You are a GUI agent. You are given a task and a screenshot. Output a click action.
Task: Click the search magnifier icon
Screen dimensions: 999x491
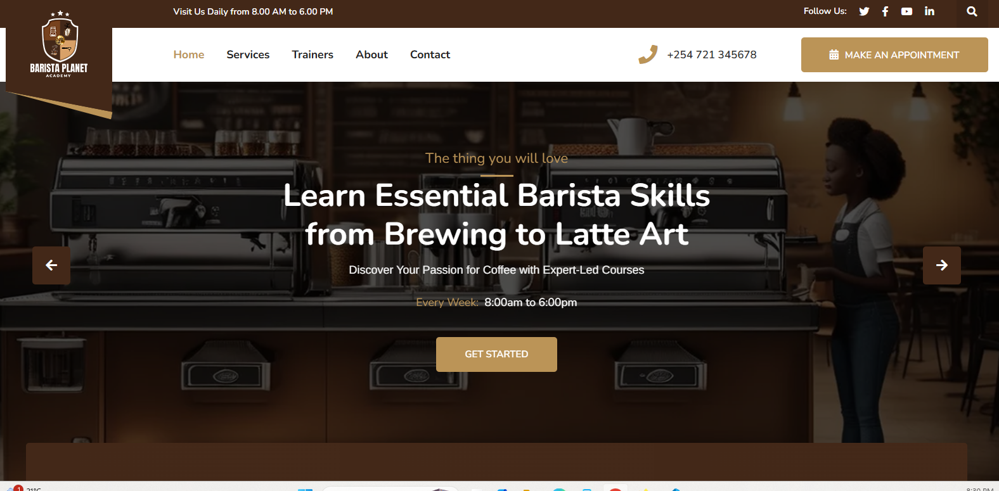pos(972,11)
